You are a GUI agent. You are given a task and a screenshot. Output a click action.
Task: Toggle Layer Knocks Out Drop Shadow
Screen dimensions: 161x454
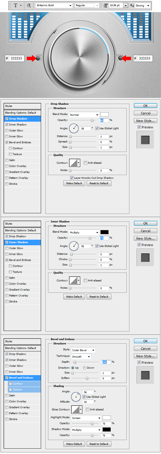coord(72,178)
